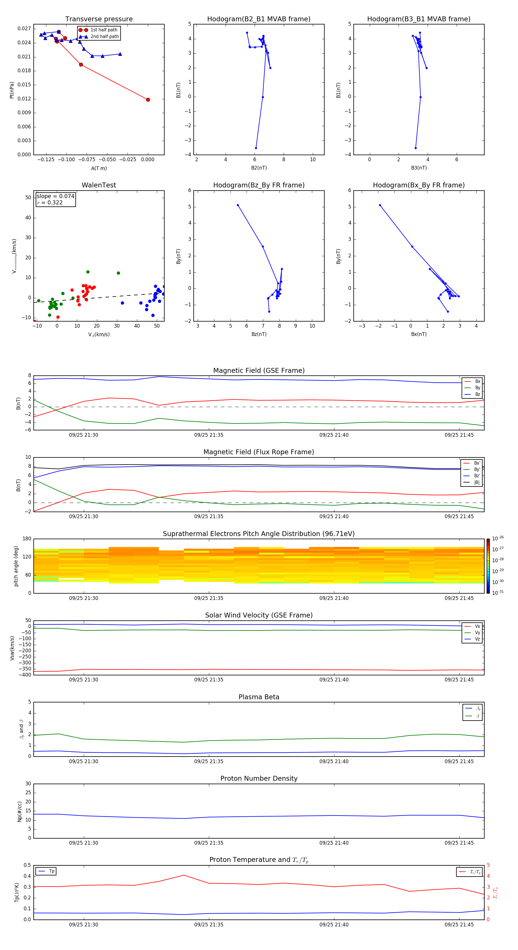Click the "Bx(nT)" x-axis label
The image size is (518, 950).
coord(419,334)
